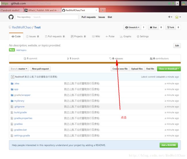187x159 pixels.
Task: Click the Upload files button
Action: [x=137, y=69]
